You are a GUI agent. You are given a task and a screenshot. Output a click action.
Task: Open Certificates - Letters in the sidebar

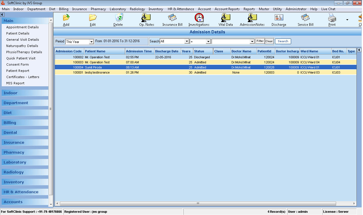click(23, 77)
